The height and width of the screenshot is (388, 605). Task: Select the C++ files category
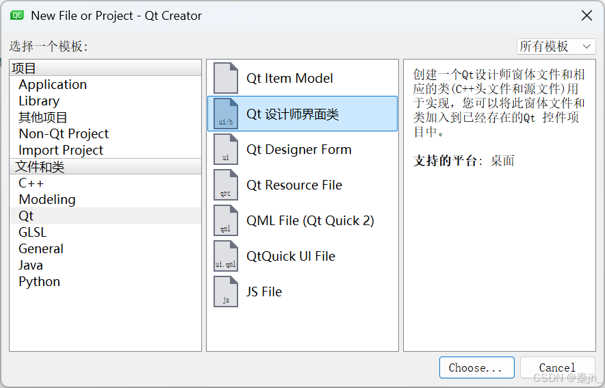(105, 183)
